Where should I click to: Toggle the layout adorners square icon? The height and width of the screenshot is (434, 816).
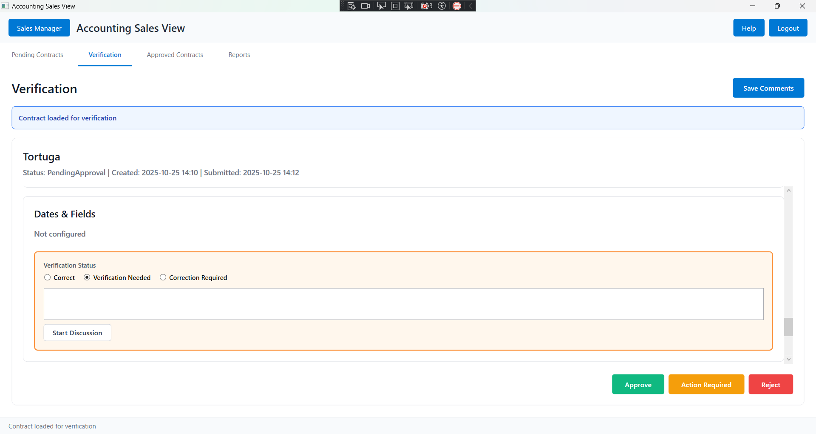click(x=395, y=6)
